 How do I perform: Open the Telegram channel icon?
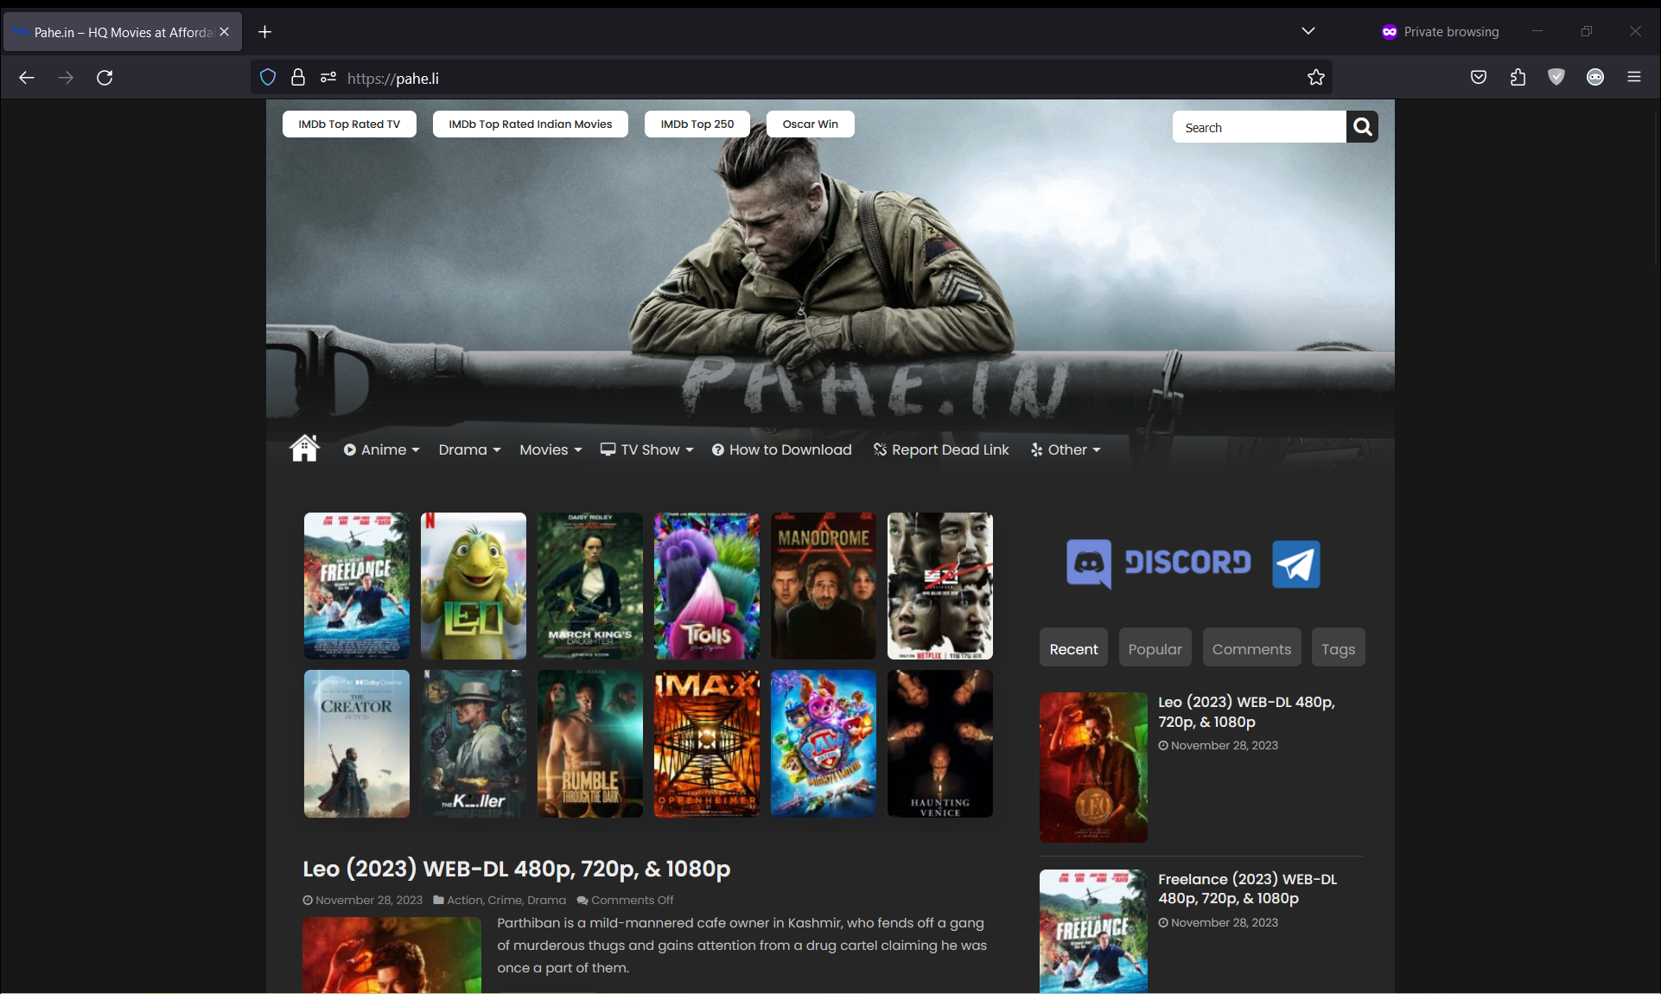point(1295,564)
